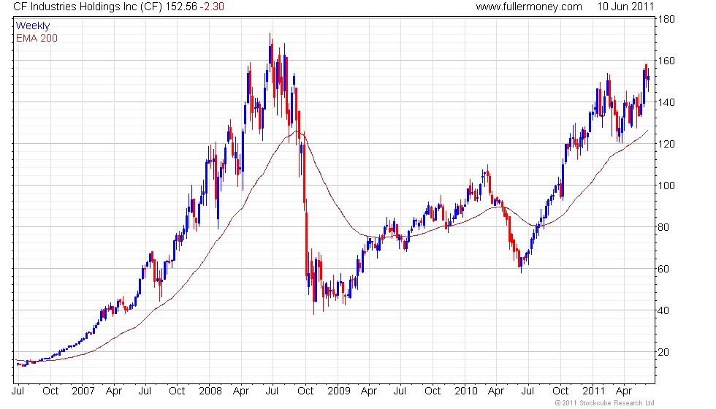Click the chart title CF Industries Holdings Inc (CF)
716x409 pixels.
coord(88,7)
